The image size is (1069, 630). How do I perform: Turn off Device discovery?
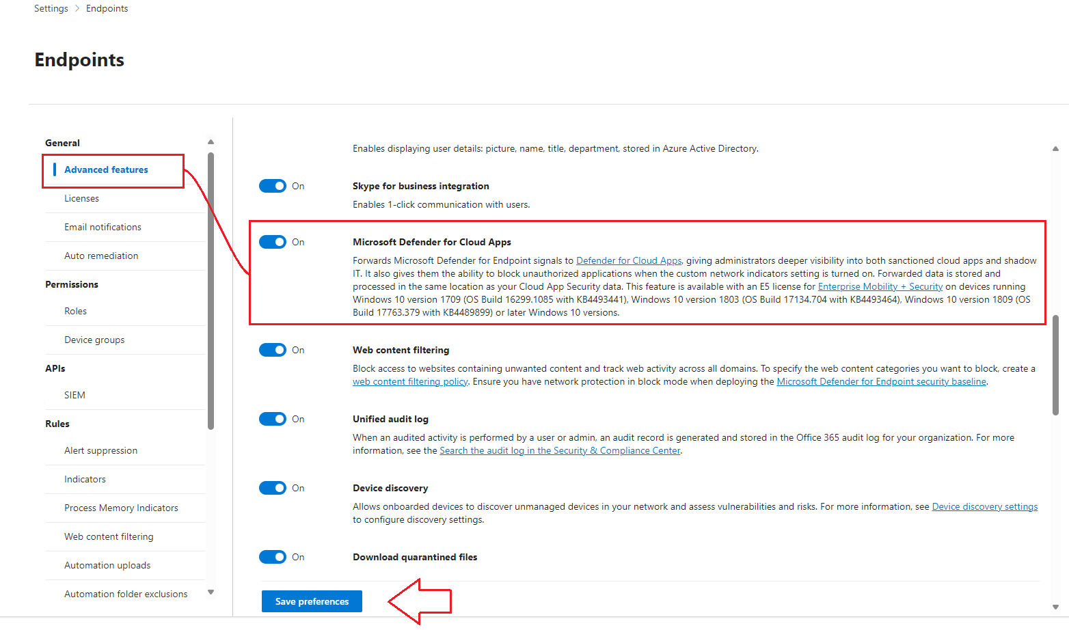pos(273,487)
